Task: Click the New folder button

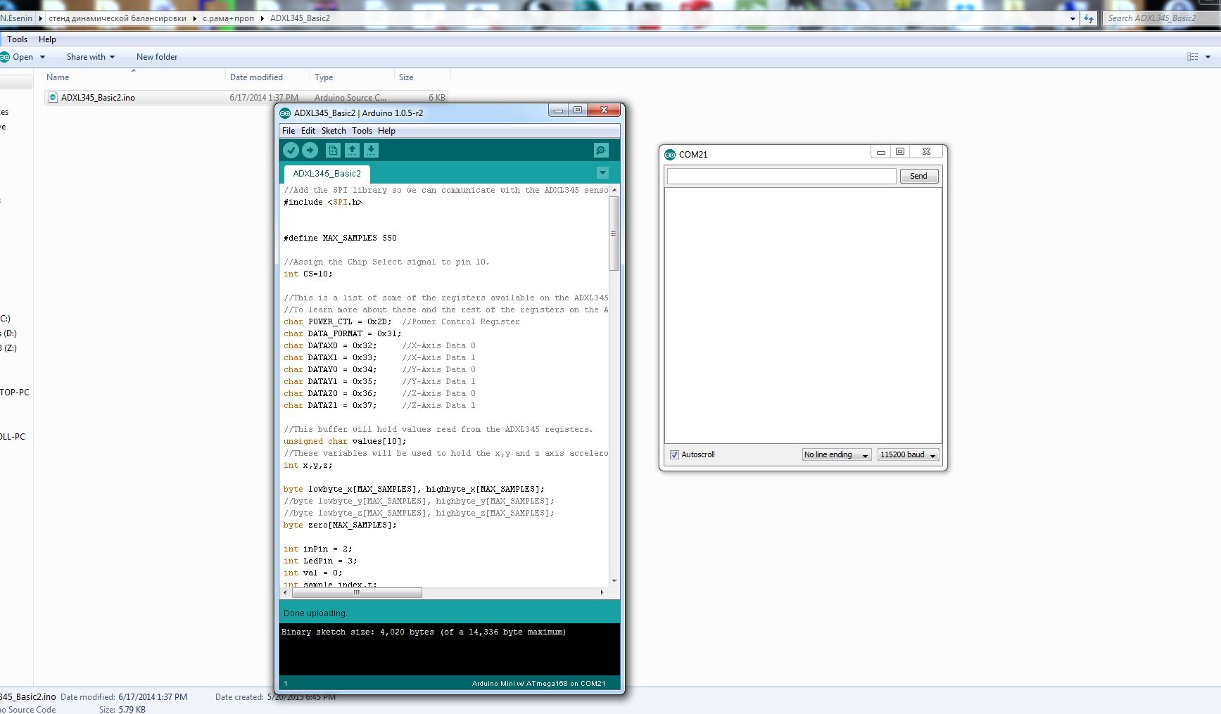Action: click(x=157, y=57)
